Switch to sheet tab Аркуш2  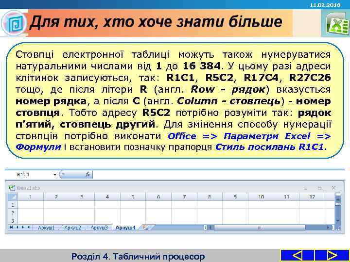pos(72,228)
